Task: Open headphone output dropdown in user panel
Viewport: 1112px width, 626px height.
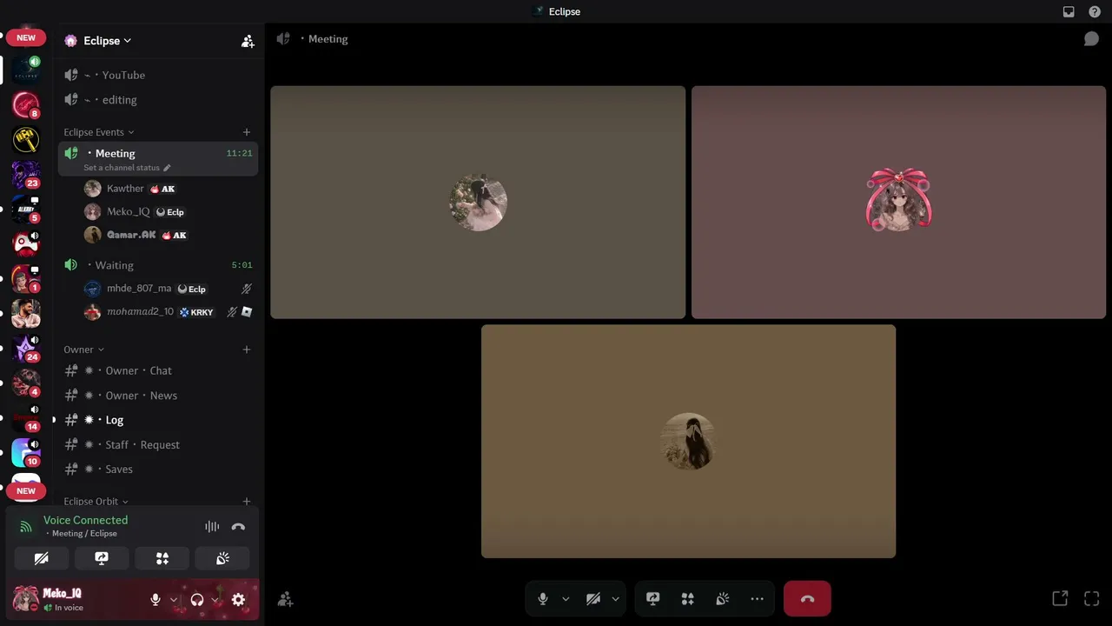Action: (x=215, y=600)
